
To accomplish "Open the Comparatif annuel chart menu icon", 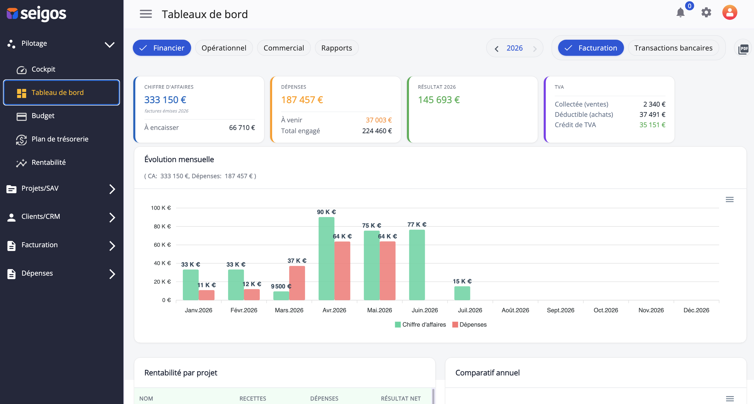I will click(x=730, y=398).
